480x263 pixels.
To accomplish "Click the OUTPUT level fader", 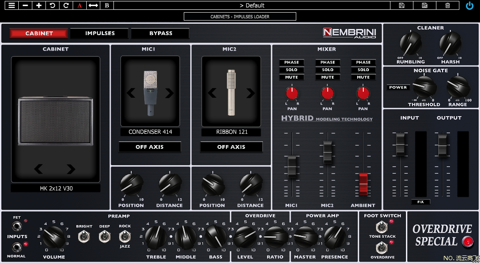I will (x=442, y=145).
